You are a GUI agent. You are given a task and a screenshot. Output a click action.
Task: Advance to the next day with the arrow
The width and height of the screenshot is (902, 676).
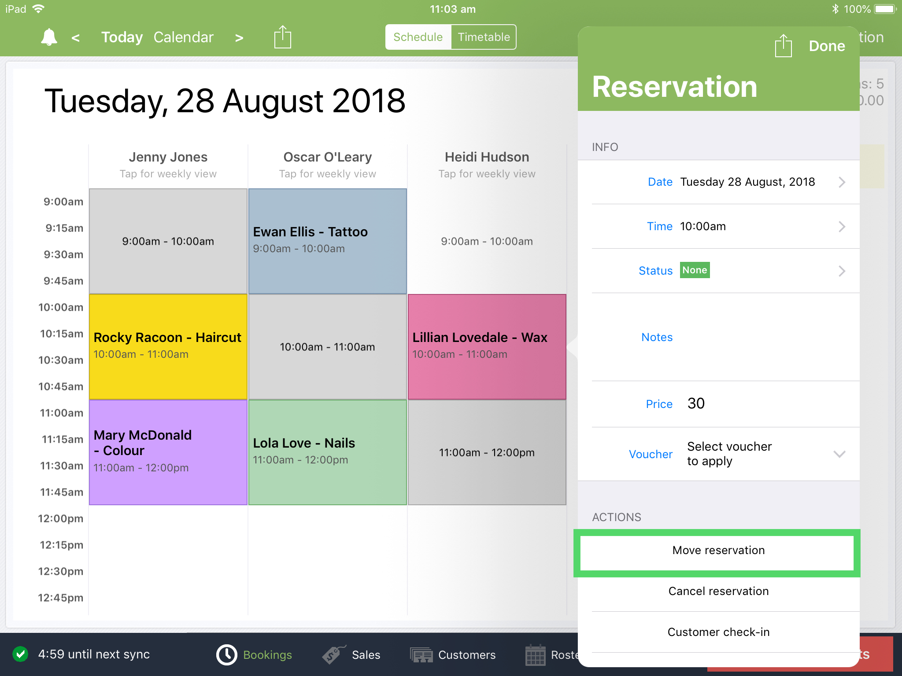pyautogui.click(x=239, y=38)
